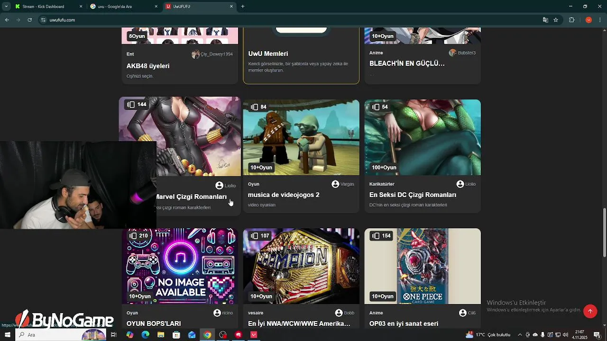
Task: Open En İyi NWA/WCW/WWE Amerika... title
Action: (299, 323)
